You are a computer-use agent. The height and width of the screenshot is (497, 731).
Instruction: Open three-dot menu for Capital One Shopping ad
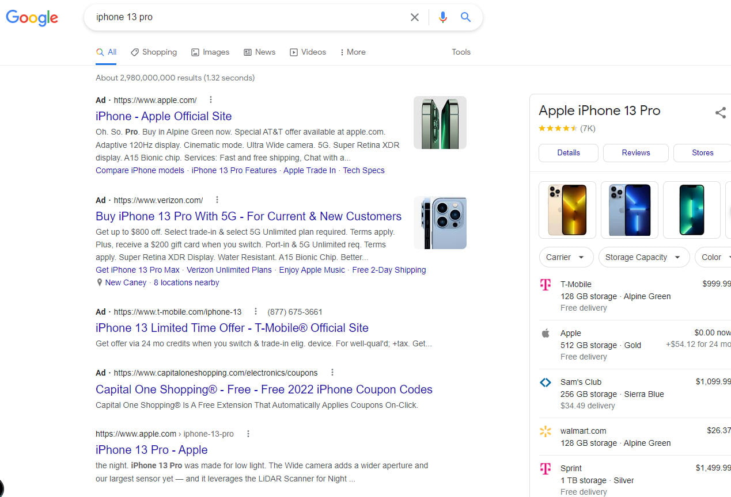click(332, 373)
